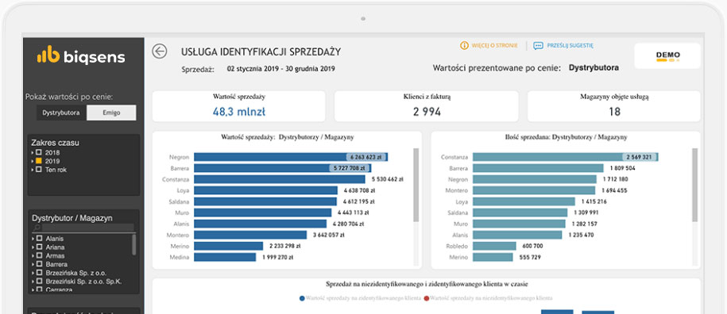Select the Merino bar in quantity sold chart
This screenshot has width=727, height=314.
[493, 257]
